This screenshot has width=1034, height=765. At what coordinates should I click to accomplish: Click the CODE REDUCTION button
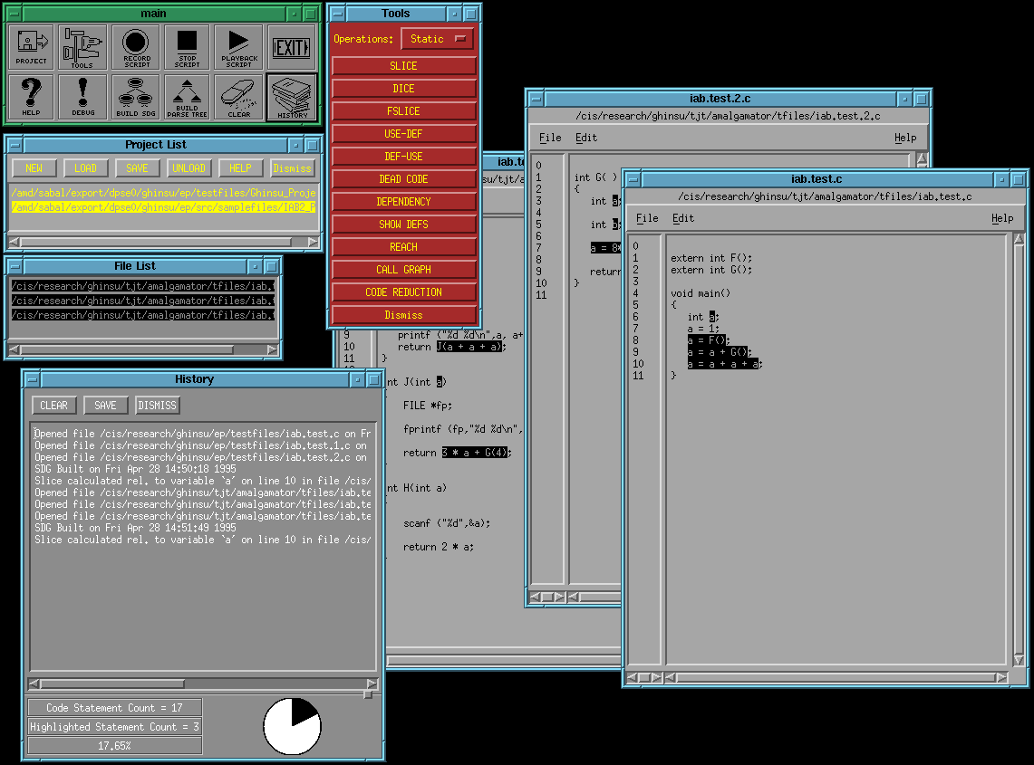click(x=403, y=292)
